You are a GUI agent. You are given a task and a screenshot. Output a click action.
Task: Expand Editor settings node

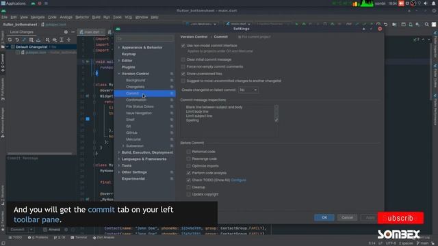pos(119,61)
